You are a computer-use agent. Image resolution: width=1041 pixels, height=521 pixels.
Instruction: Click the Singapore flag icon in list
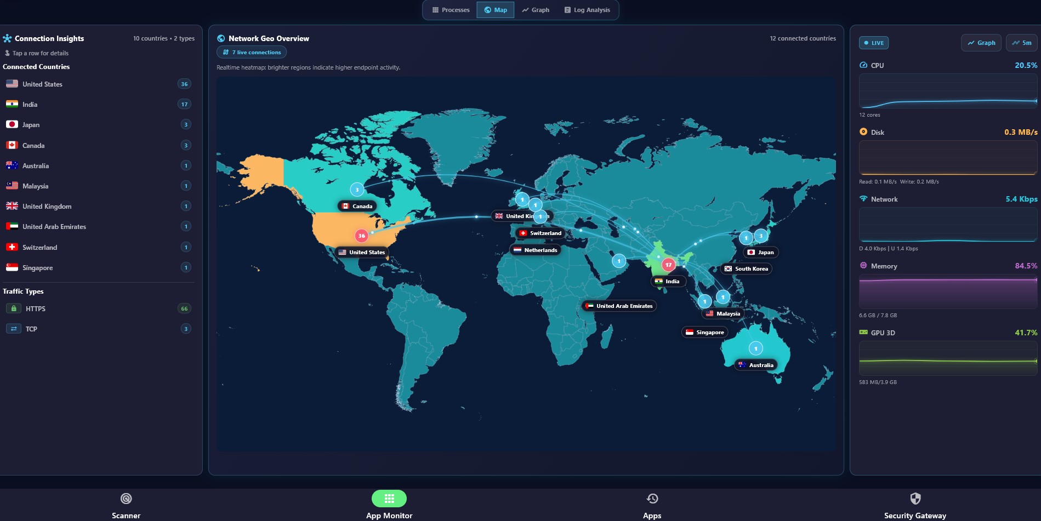[12, 267]
